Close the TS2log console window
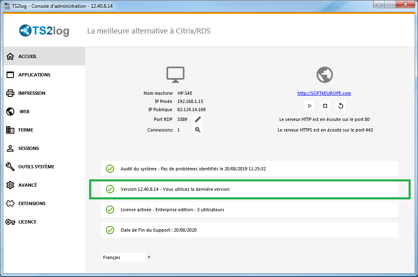The width and height of the screenshot is (418, 277). tap(405, 4)
